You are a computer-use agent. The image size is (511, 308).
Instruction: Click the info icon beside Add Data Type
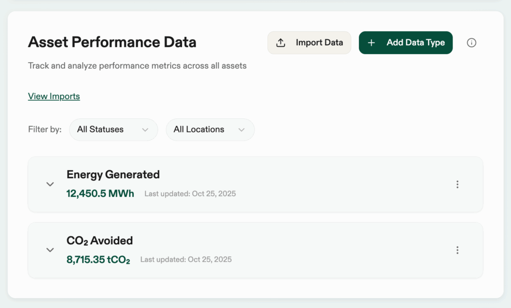[x=471, y=43]
